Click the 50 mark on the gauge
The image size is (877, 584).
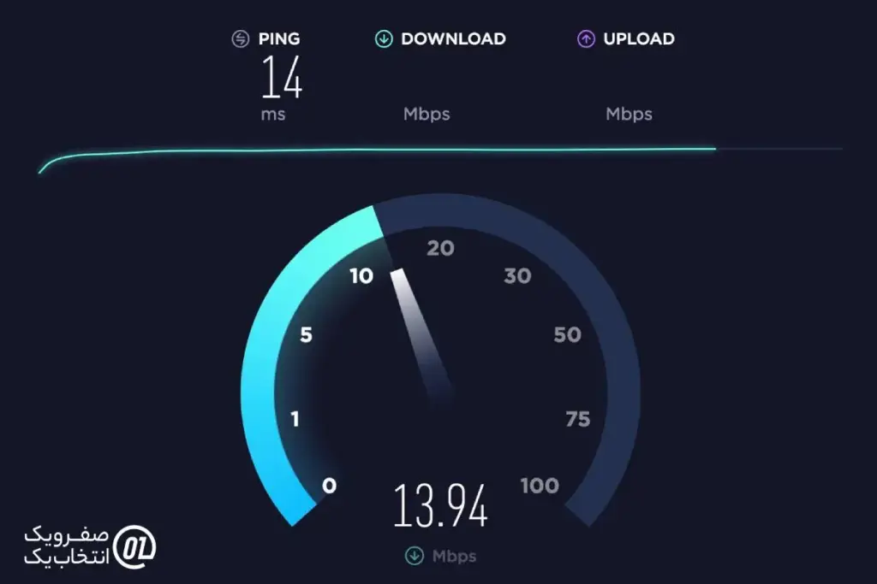tap(568, 335)
